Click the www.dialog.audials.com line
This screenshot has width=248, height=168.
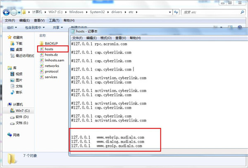tap(107, 142)
